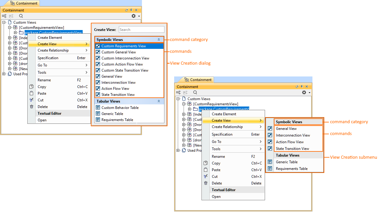Select the Custom General View icon
The image size is (379, 213).
pos(98,52)
